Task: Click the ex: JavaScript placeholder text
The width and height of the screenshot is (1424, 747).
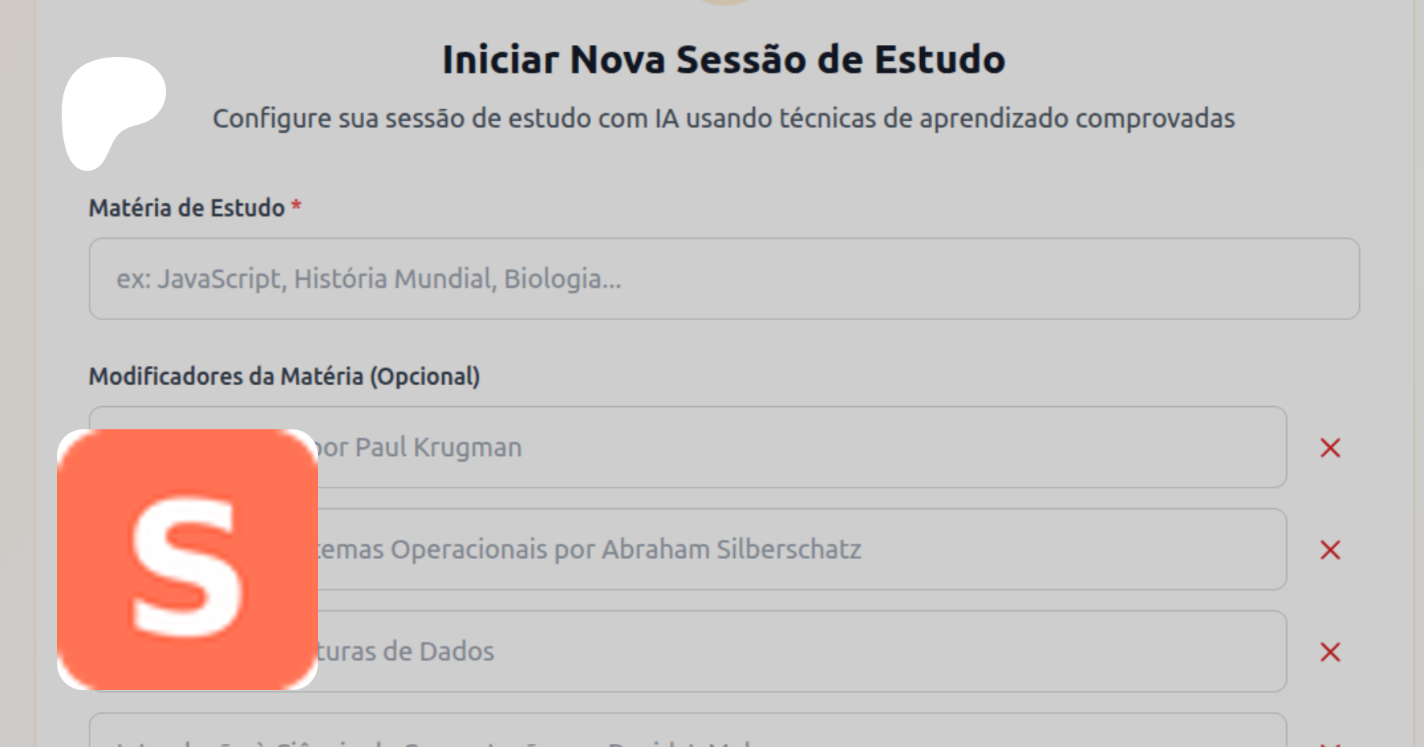Action: tap(369, 279)
